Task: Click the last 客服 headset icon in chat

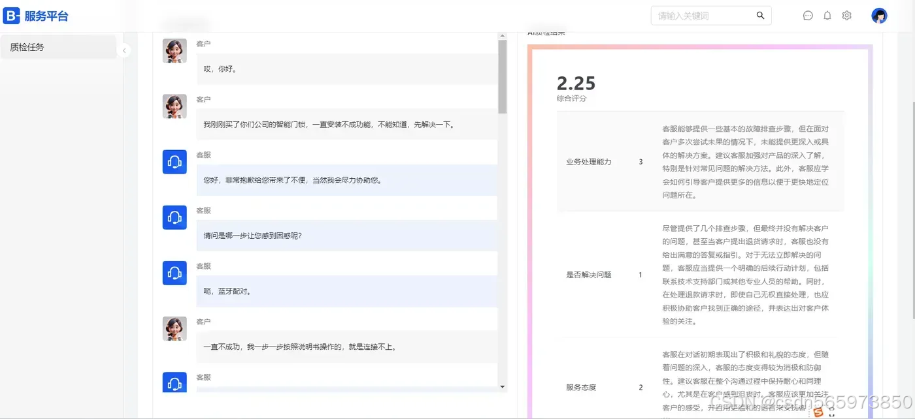Action: point(174,384)
